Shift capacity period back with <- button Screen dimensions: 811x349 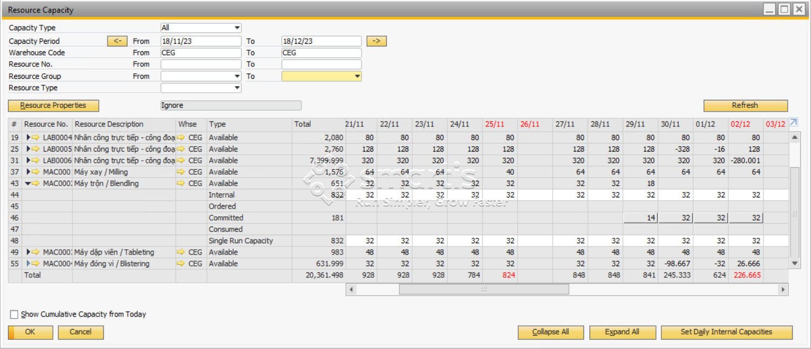pyautogui.click(x=117, y=41)
